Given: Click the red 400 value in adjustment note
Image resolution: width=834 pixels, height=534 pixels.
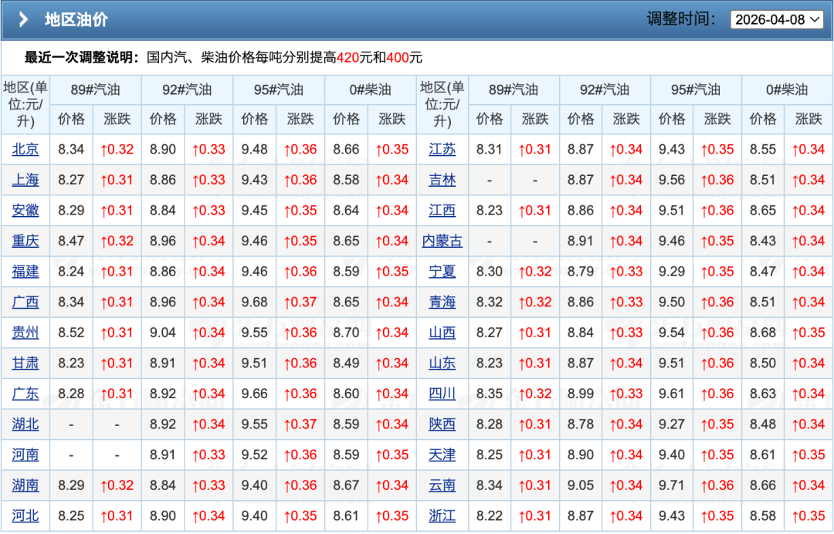Looking at the screenshot, I should click(x=398, y=57).
